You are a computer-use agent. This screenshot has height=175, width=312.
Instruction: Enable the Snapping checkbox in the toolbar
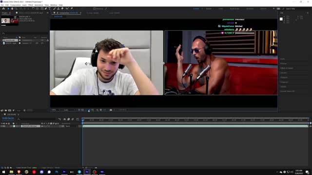pos(94,9)
